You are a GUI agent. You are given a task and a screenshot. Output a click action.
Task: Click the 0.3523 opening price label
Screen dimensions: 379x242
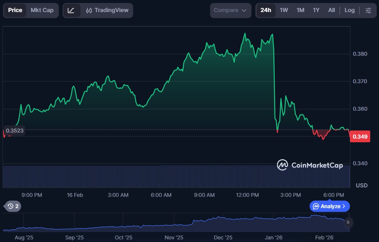tap(15, 131)
